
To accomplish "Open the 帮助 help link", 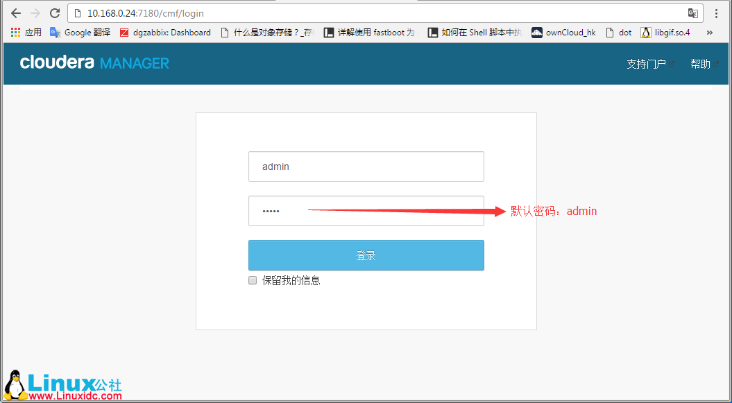I will tap(701, 63).
